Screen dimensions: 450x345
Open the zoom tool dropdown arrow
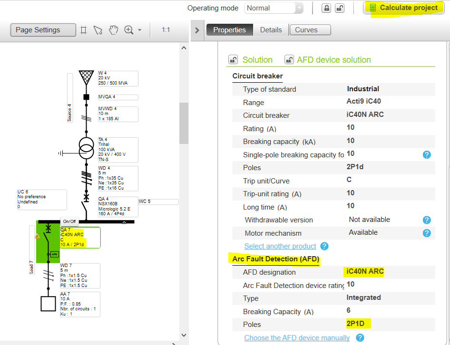pos(140,30)
